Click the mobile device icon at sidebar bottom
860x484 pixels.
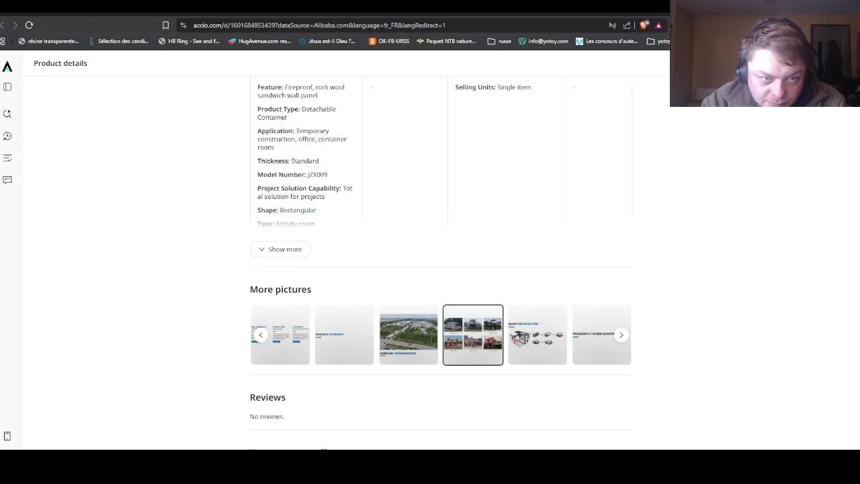[x=7, y=436]
